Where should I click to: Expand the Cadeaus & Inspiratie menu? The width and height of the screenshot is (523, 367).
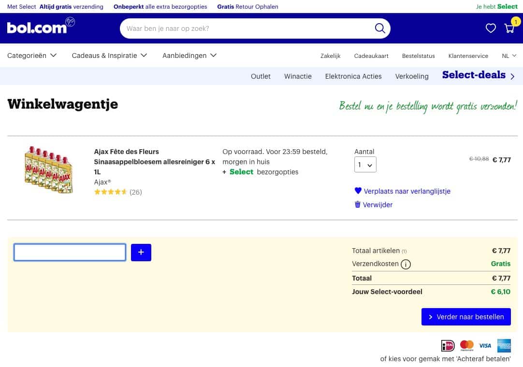(109, 56)
